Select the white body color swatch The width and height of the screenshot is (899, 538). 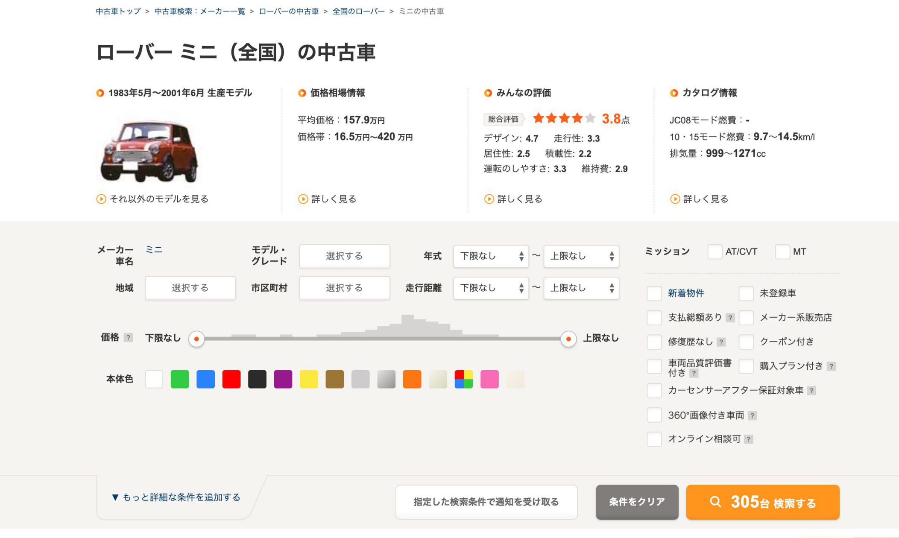pos(154,379)
